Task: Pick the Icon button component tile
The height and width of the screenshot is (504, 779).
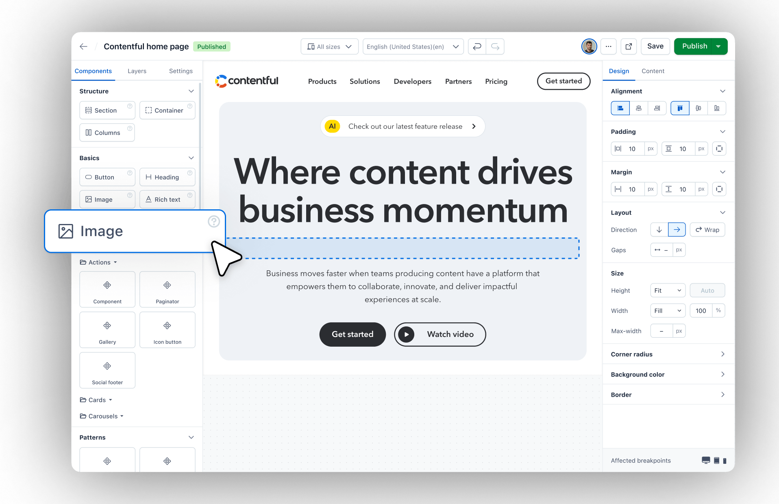Action: (x=167, y=330)
